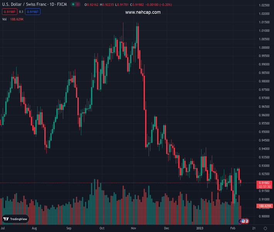Click the volume label 188.629K on axis
Image resolution: width=274 pixels, height=232 pixels.
coord(264,206)
